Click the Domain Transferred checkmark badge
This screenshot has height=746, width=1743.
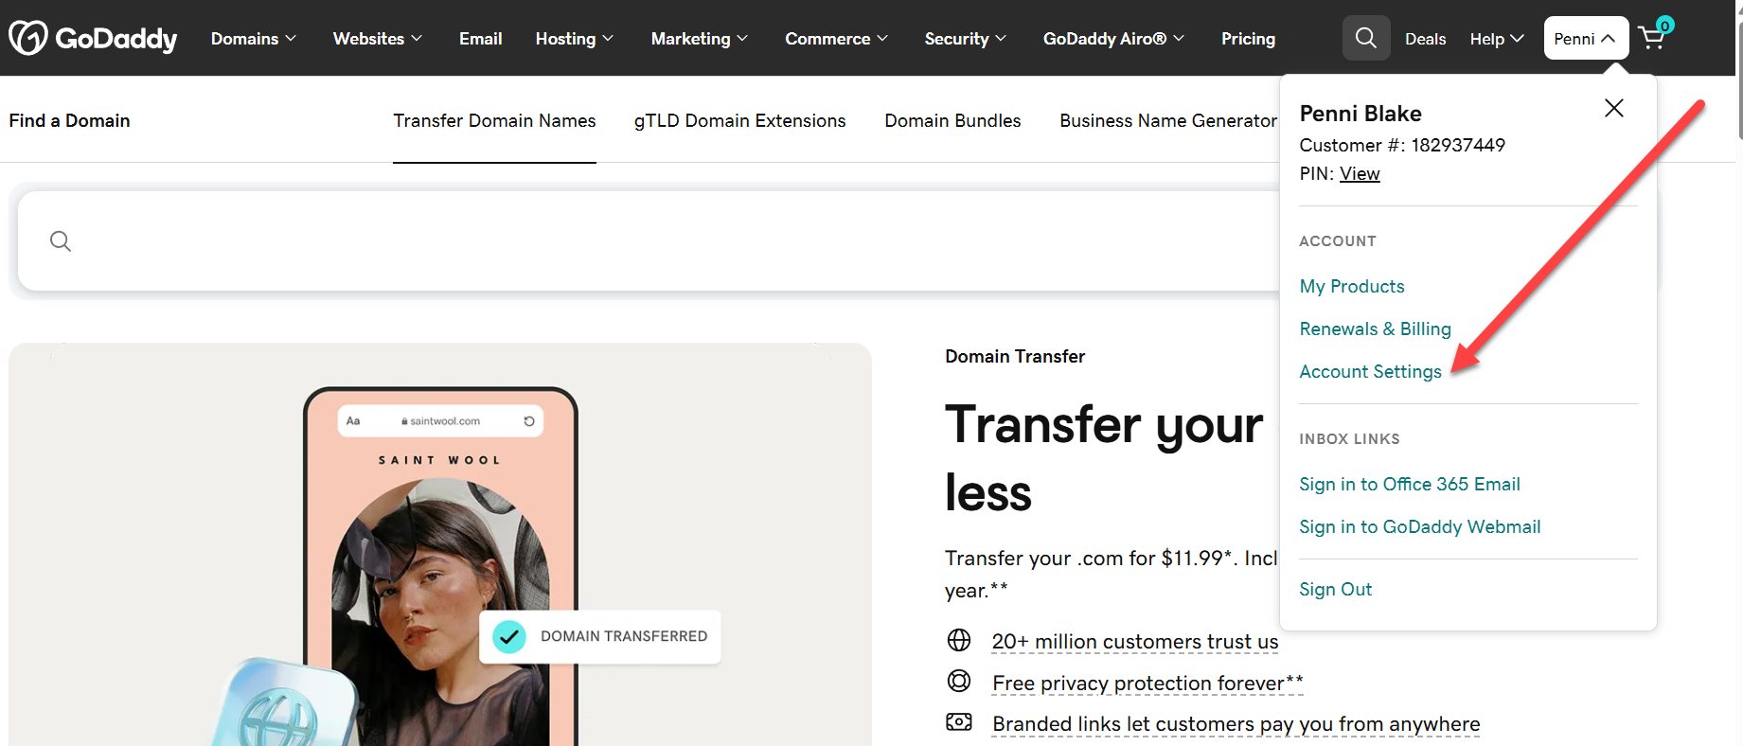point(509,636)
